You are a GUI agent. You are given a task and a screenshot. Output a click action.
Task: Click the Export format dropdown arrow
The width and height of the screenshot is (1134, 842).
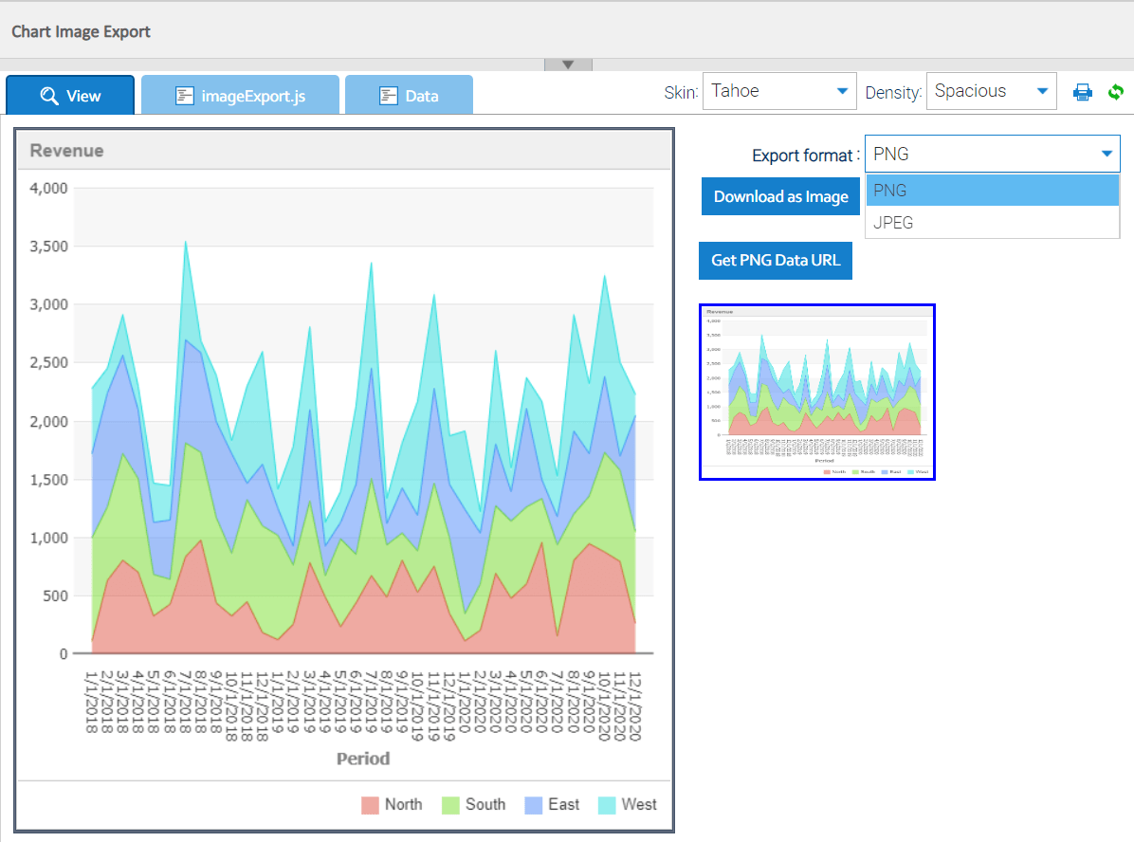click(1106, 154)
